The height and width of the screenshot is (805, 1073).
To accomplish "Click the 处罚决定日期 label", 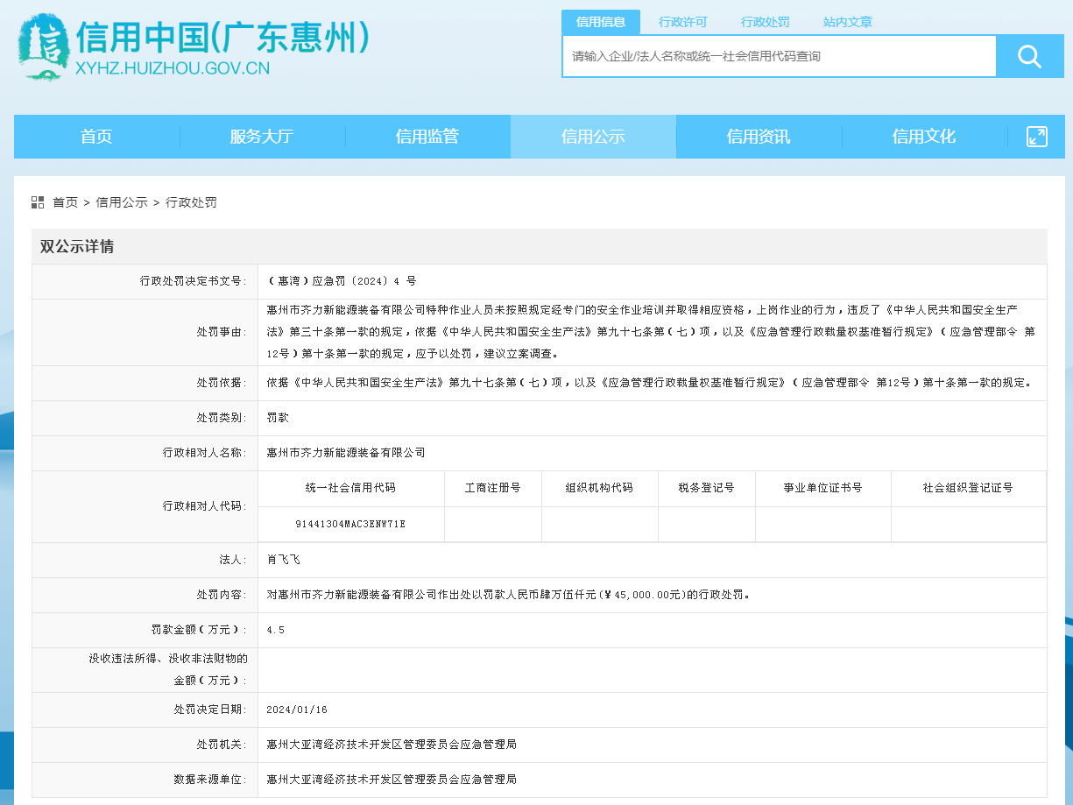I will coord(209,710).
